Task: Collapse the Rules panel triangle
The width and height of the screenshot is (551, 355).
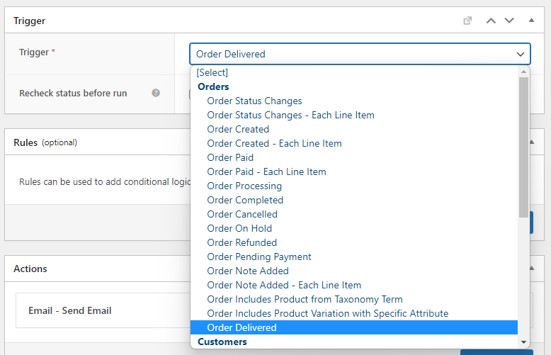Action: (x=532, y=142)
